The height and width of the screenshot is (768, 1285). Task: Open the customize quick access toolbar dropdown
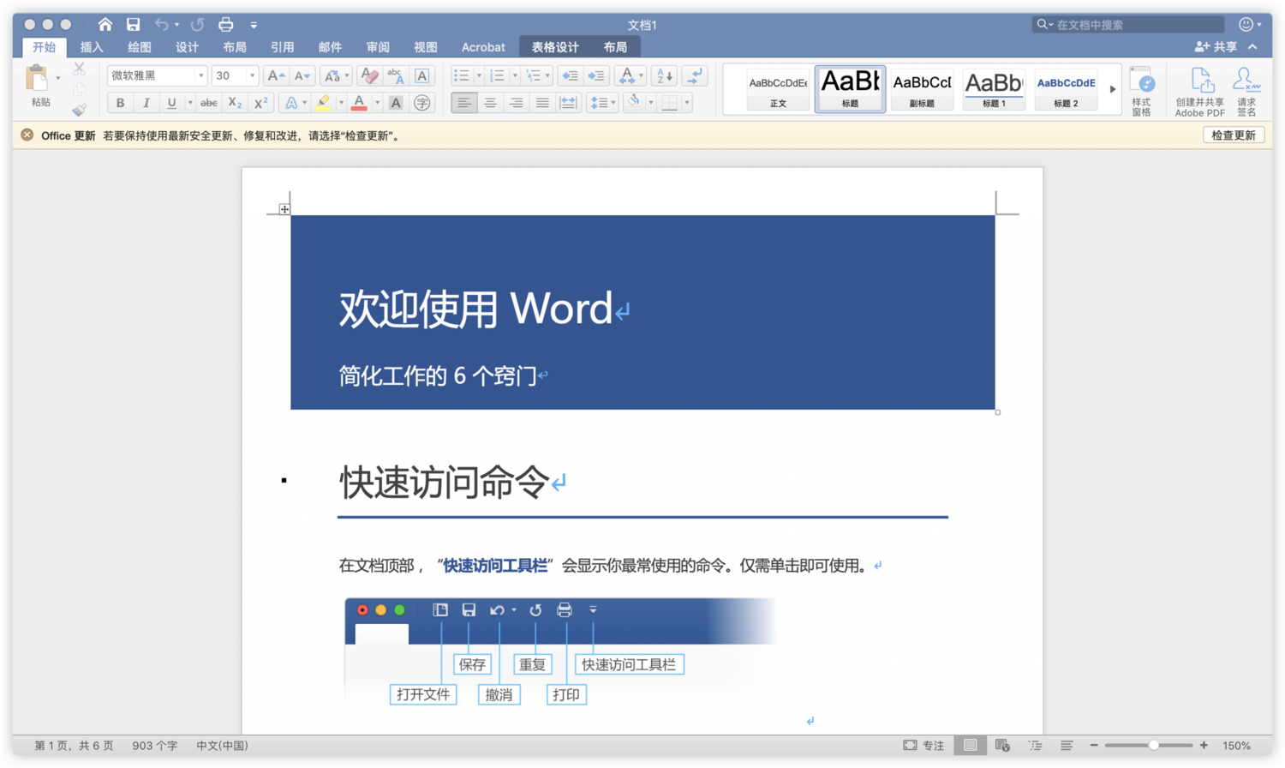coord(254,25)
